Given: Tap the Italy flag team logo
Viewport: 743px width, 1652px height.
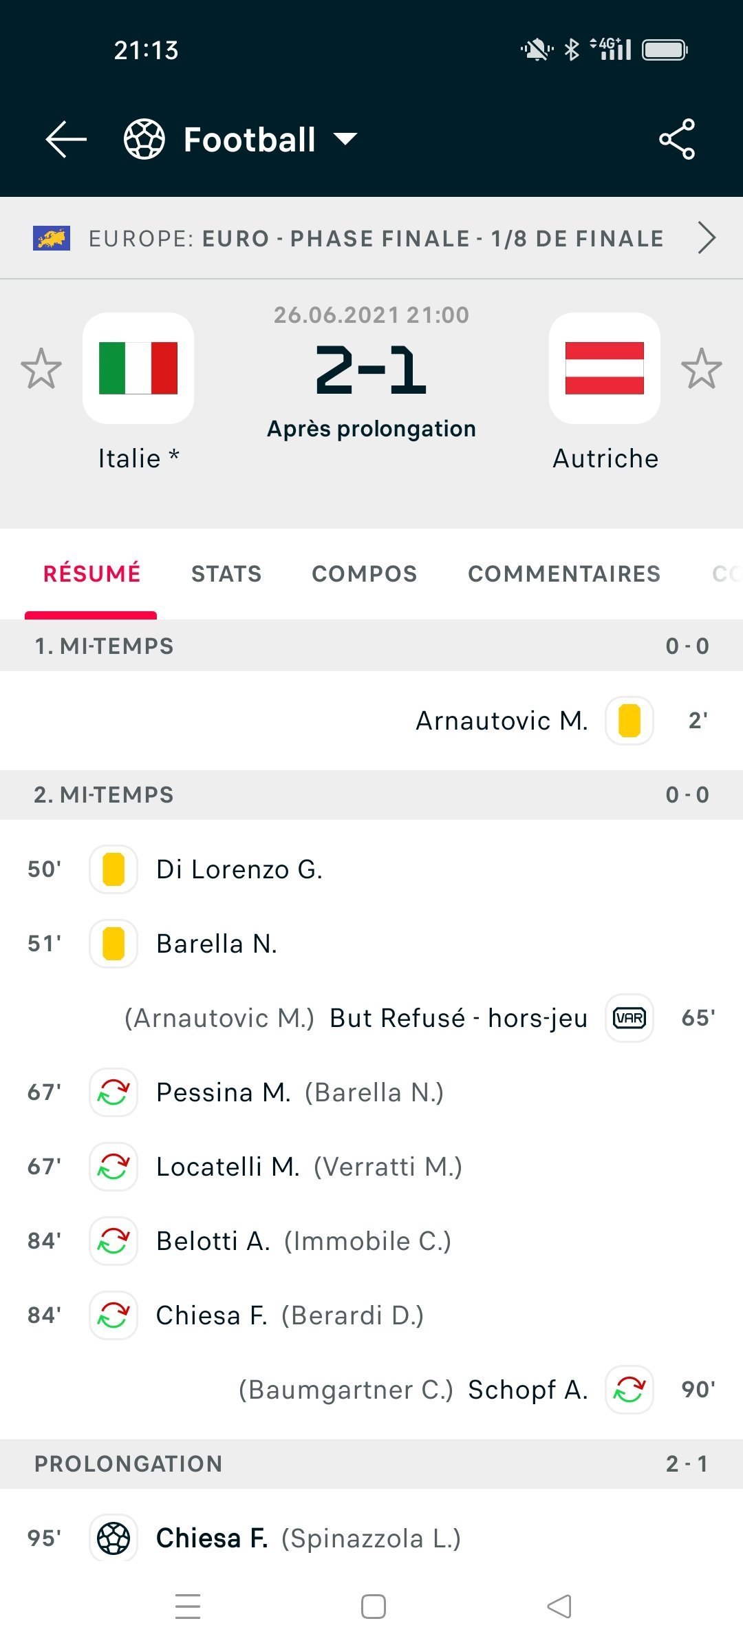Looking at the screenshot, I should click(138, 368).
